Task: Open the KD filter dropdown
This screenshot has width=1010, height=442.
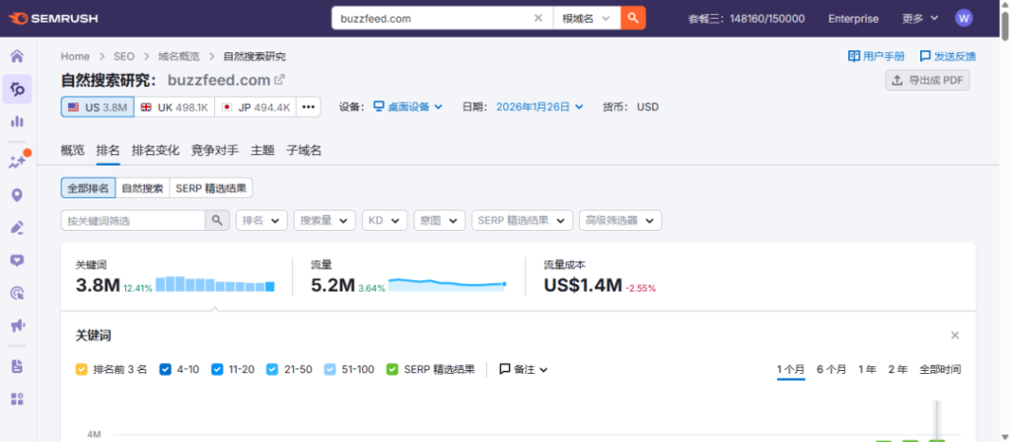Action: (384, 220)
